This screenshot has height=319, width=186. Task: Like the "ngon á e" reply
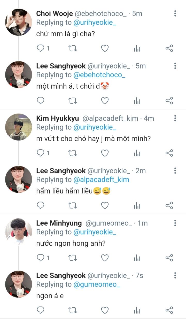point(105,310)
